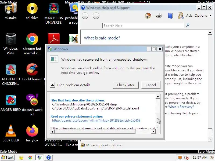Select the WER-5428-0.sysdata.xml path text
This screenshot has height=161, width=215.
(x=95, y=108)
